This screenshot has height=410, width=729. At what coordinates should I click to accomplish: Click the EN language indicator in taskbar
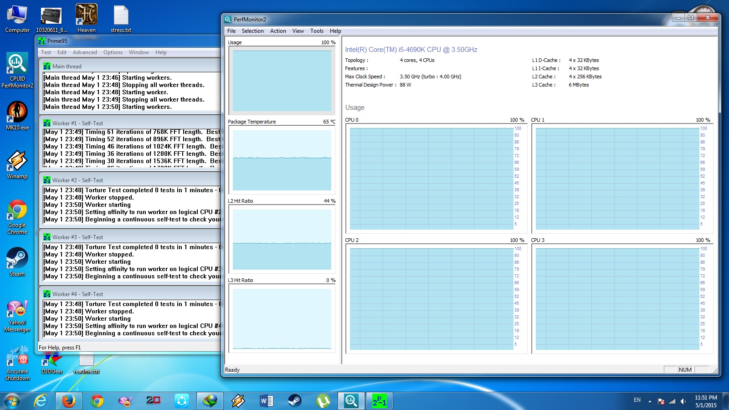637,400
